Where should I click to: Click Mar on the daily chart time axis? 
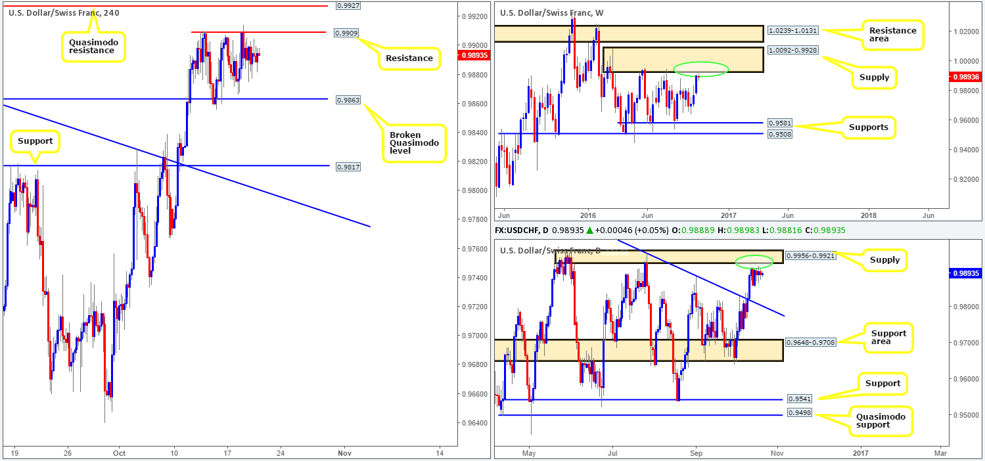tap(940, 453)
